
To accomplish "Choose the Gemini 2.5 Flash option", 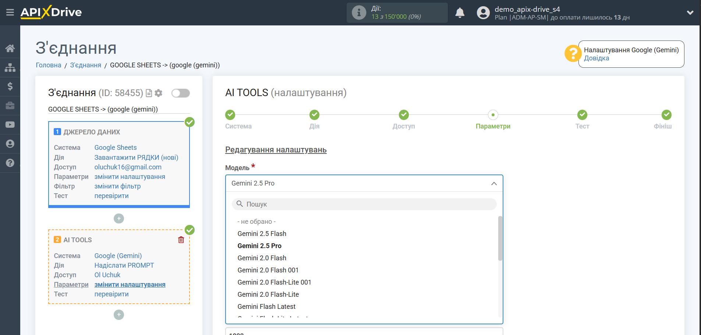I will 262,234.
